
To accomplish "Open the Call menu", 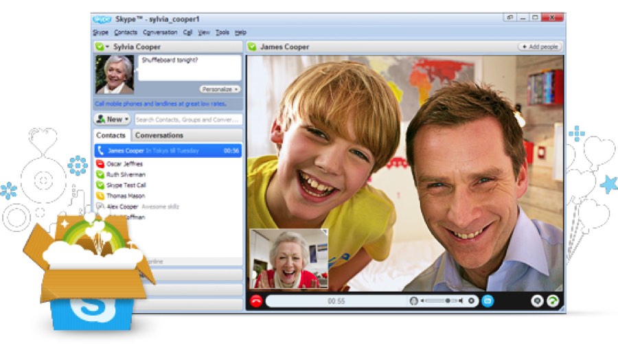I will coord(187,33).
